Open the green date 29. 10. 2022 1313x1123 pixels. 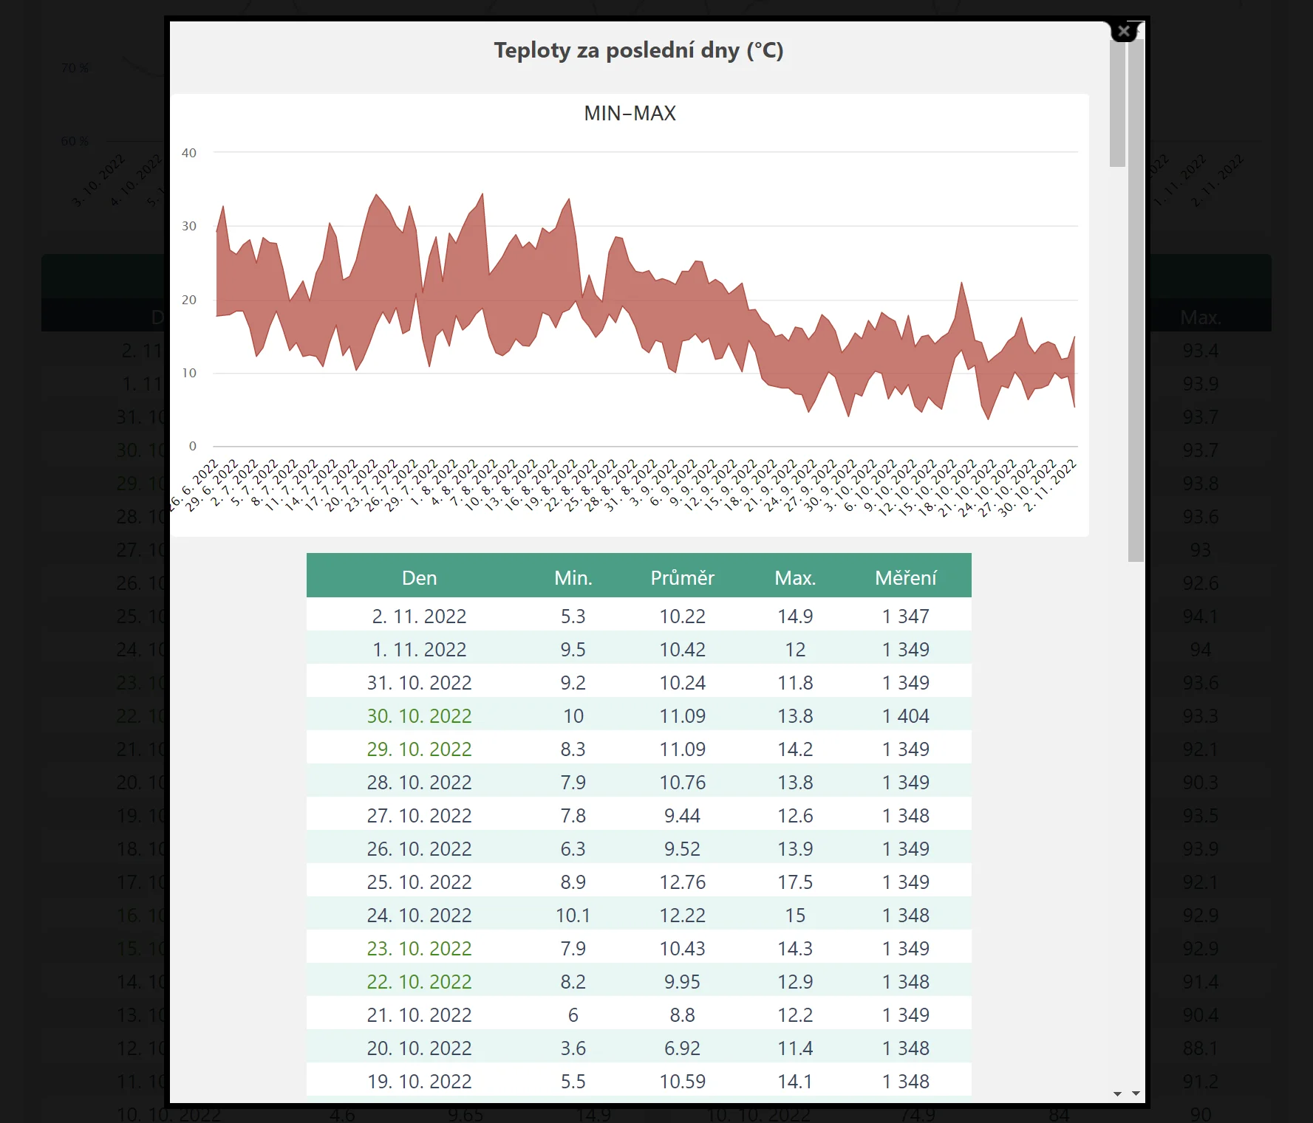click(x=419, y=749)
